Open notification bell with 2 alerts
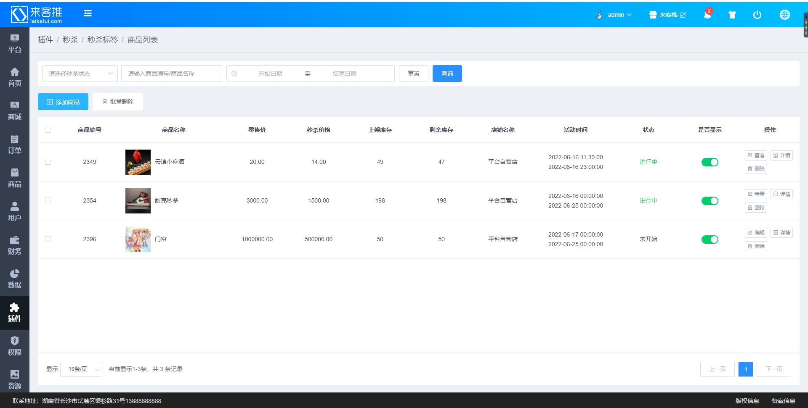 pyautogui.click(x=707, y=14)
